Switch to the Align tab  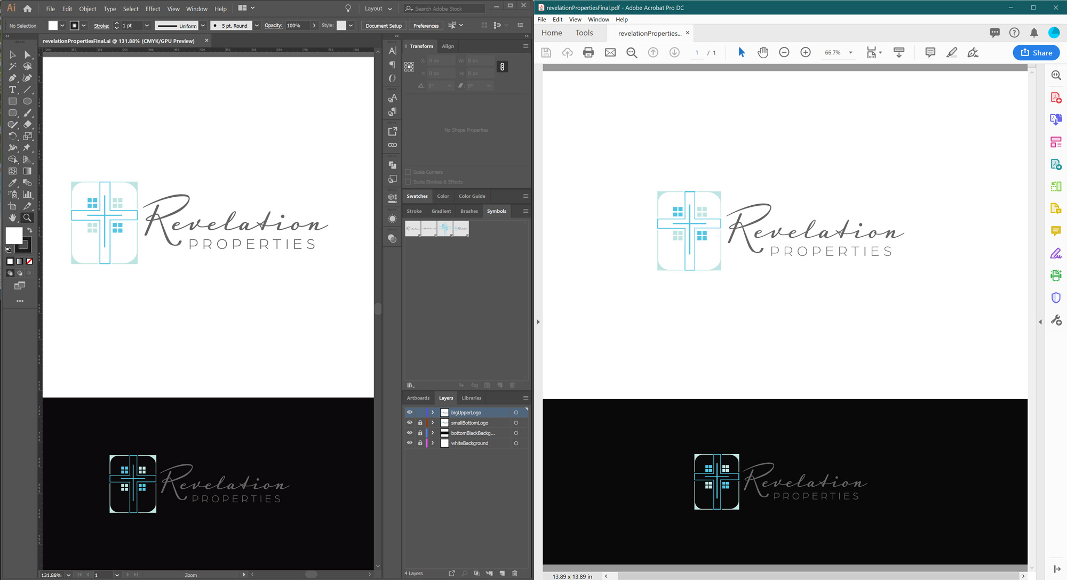pos(448,46)
